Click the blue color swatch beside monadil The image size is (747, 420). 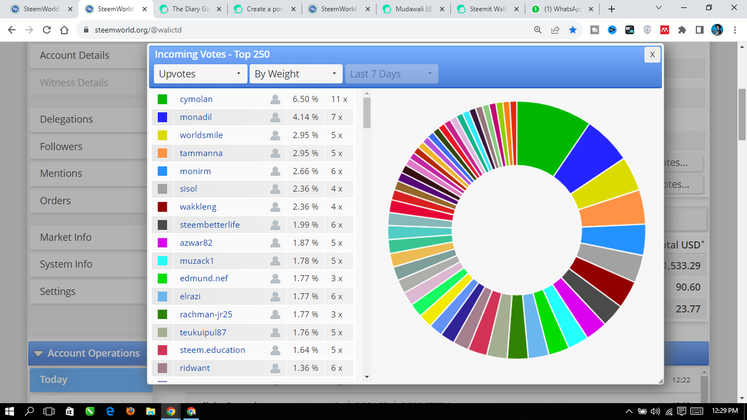pyautogui.click(x=162, y=117)
